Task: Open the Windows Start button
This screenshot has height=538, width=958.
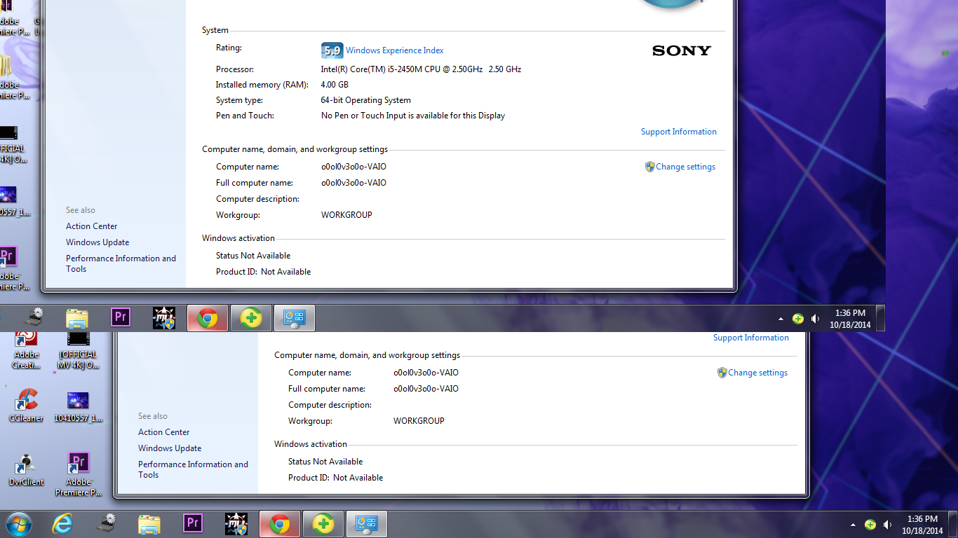Action: tap(18, 524)
